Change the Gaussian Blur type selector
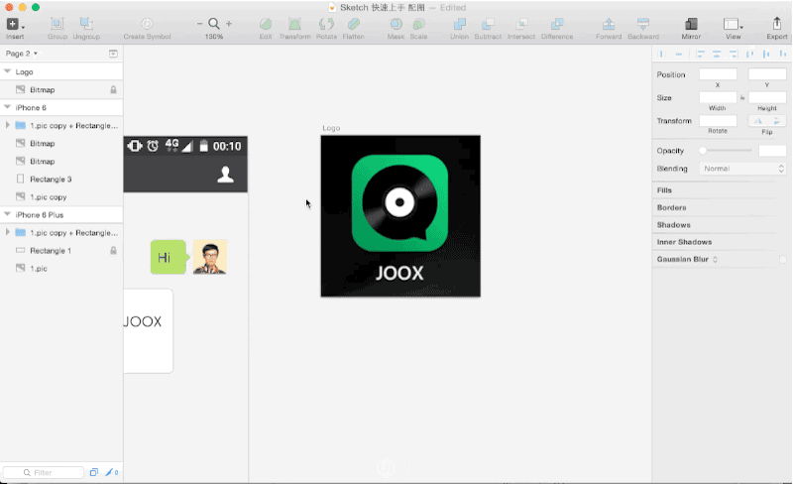Screen dimensions: 793x484 pos(715,259)
